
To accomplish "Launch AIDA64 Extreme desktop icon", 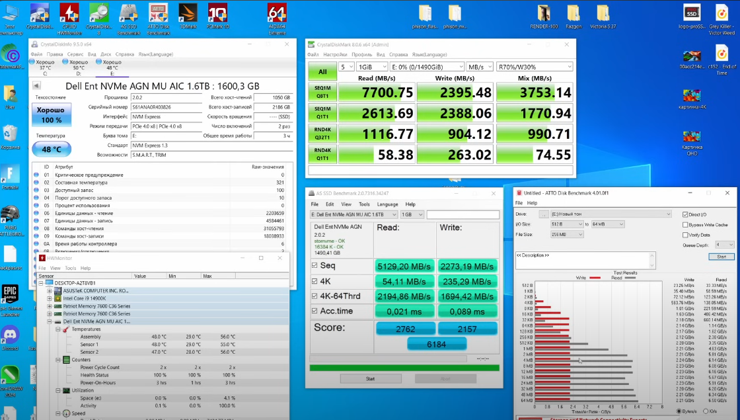I will (277, 19).
